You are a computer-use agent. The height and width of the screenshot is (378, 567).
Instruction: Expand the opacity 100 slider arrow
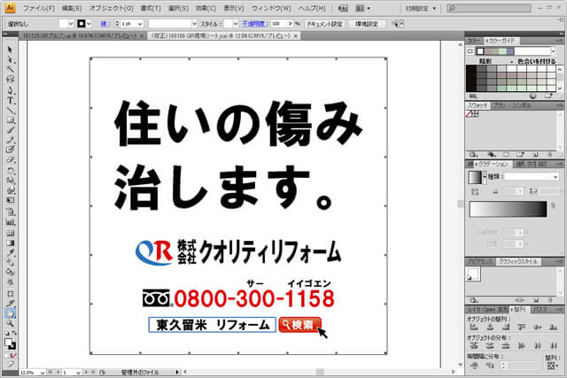290,24
